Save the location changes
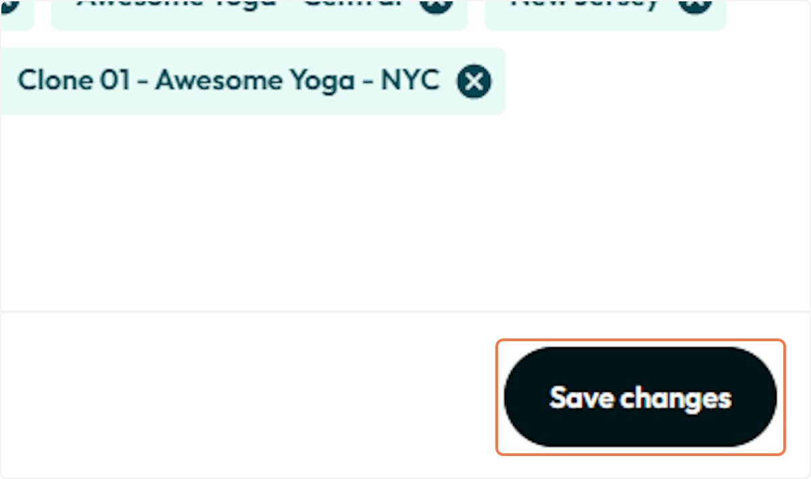 pos(641,397)
